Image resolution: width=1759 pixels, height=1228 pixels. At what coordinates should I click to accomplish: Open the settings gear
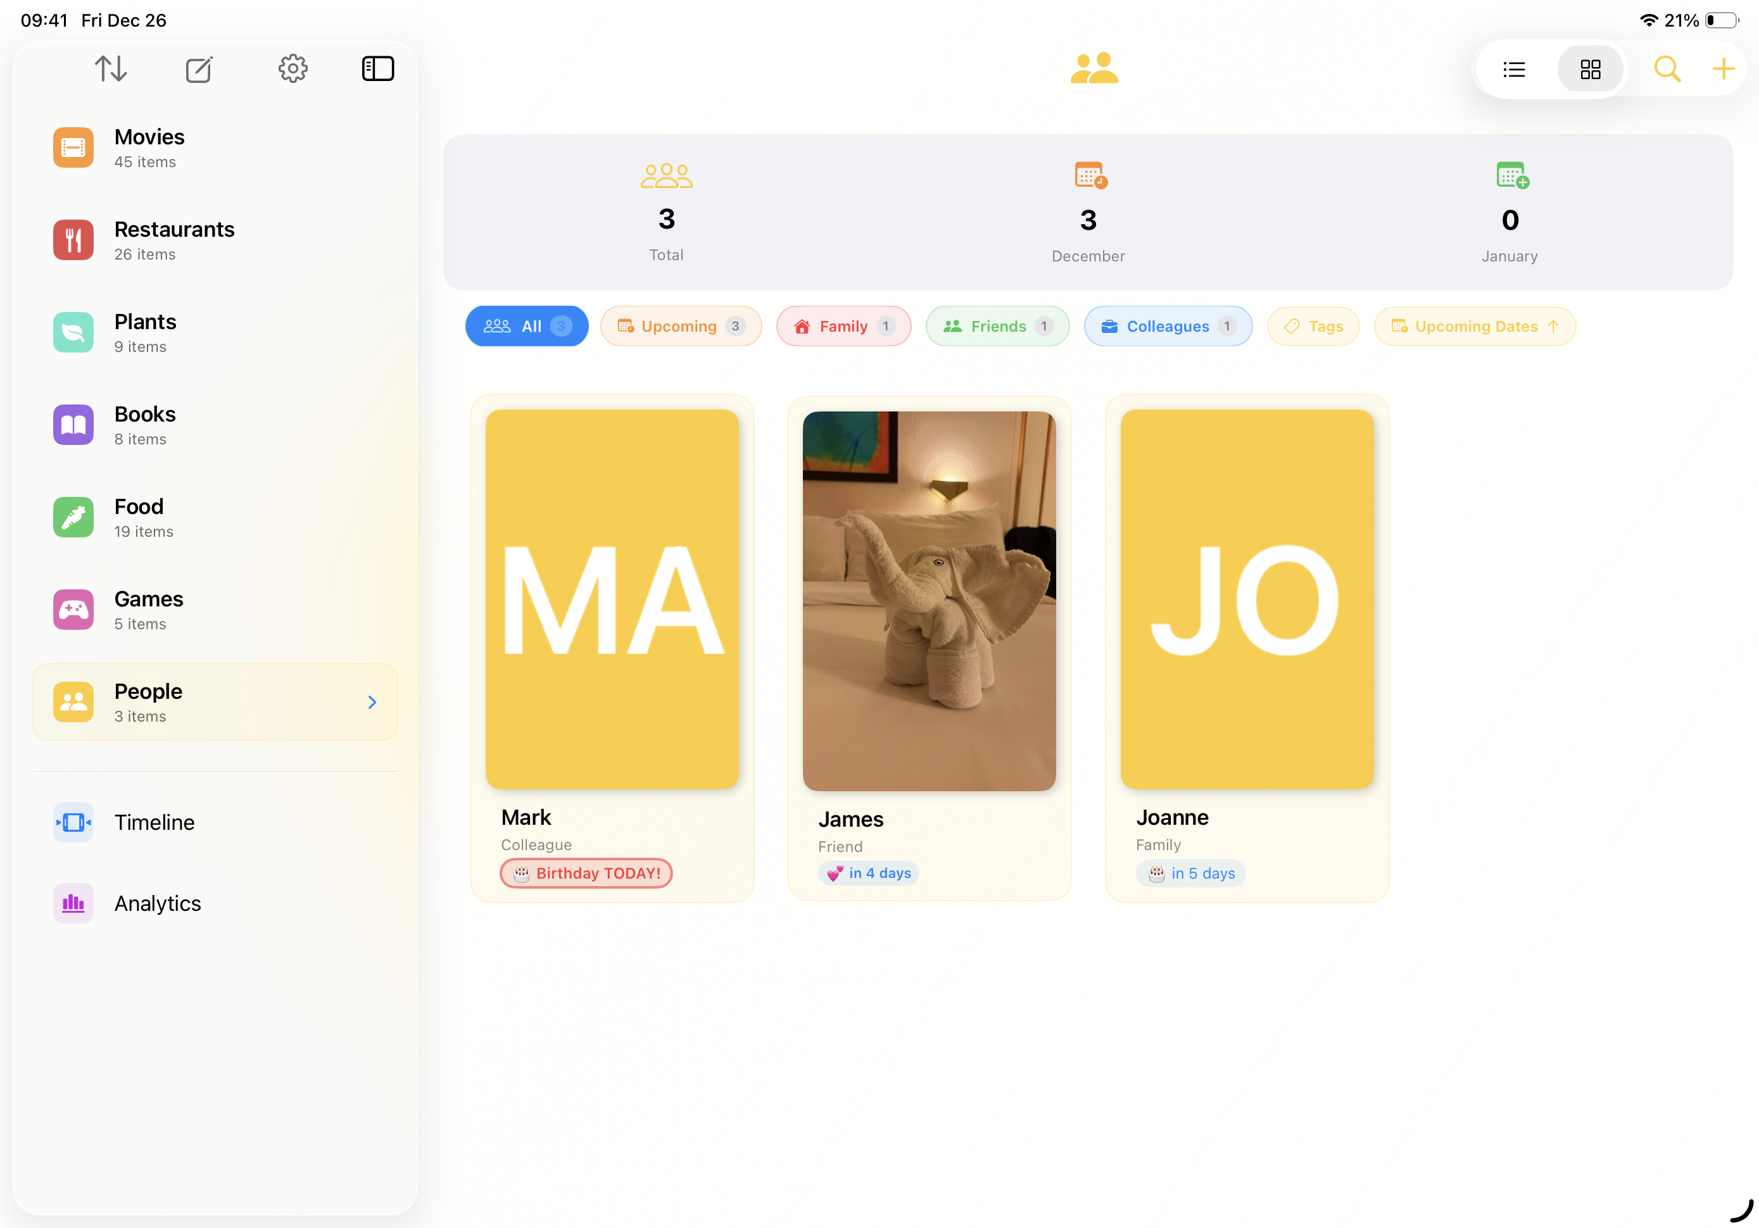(x=293, y=68)
